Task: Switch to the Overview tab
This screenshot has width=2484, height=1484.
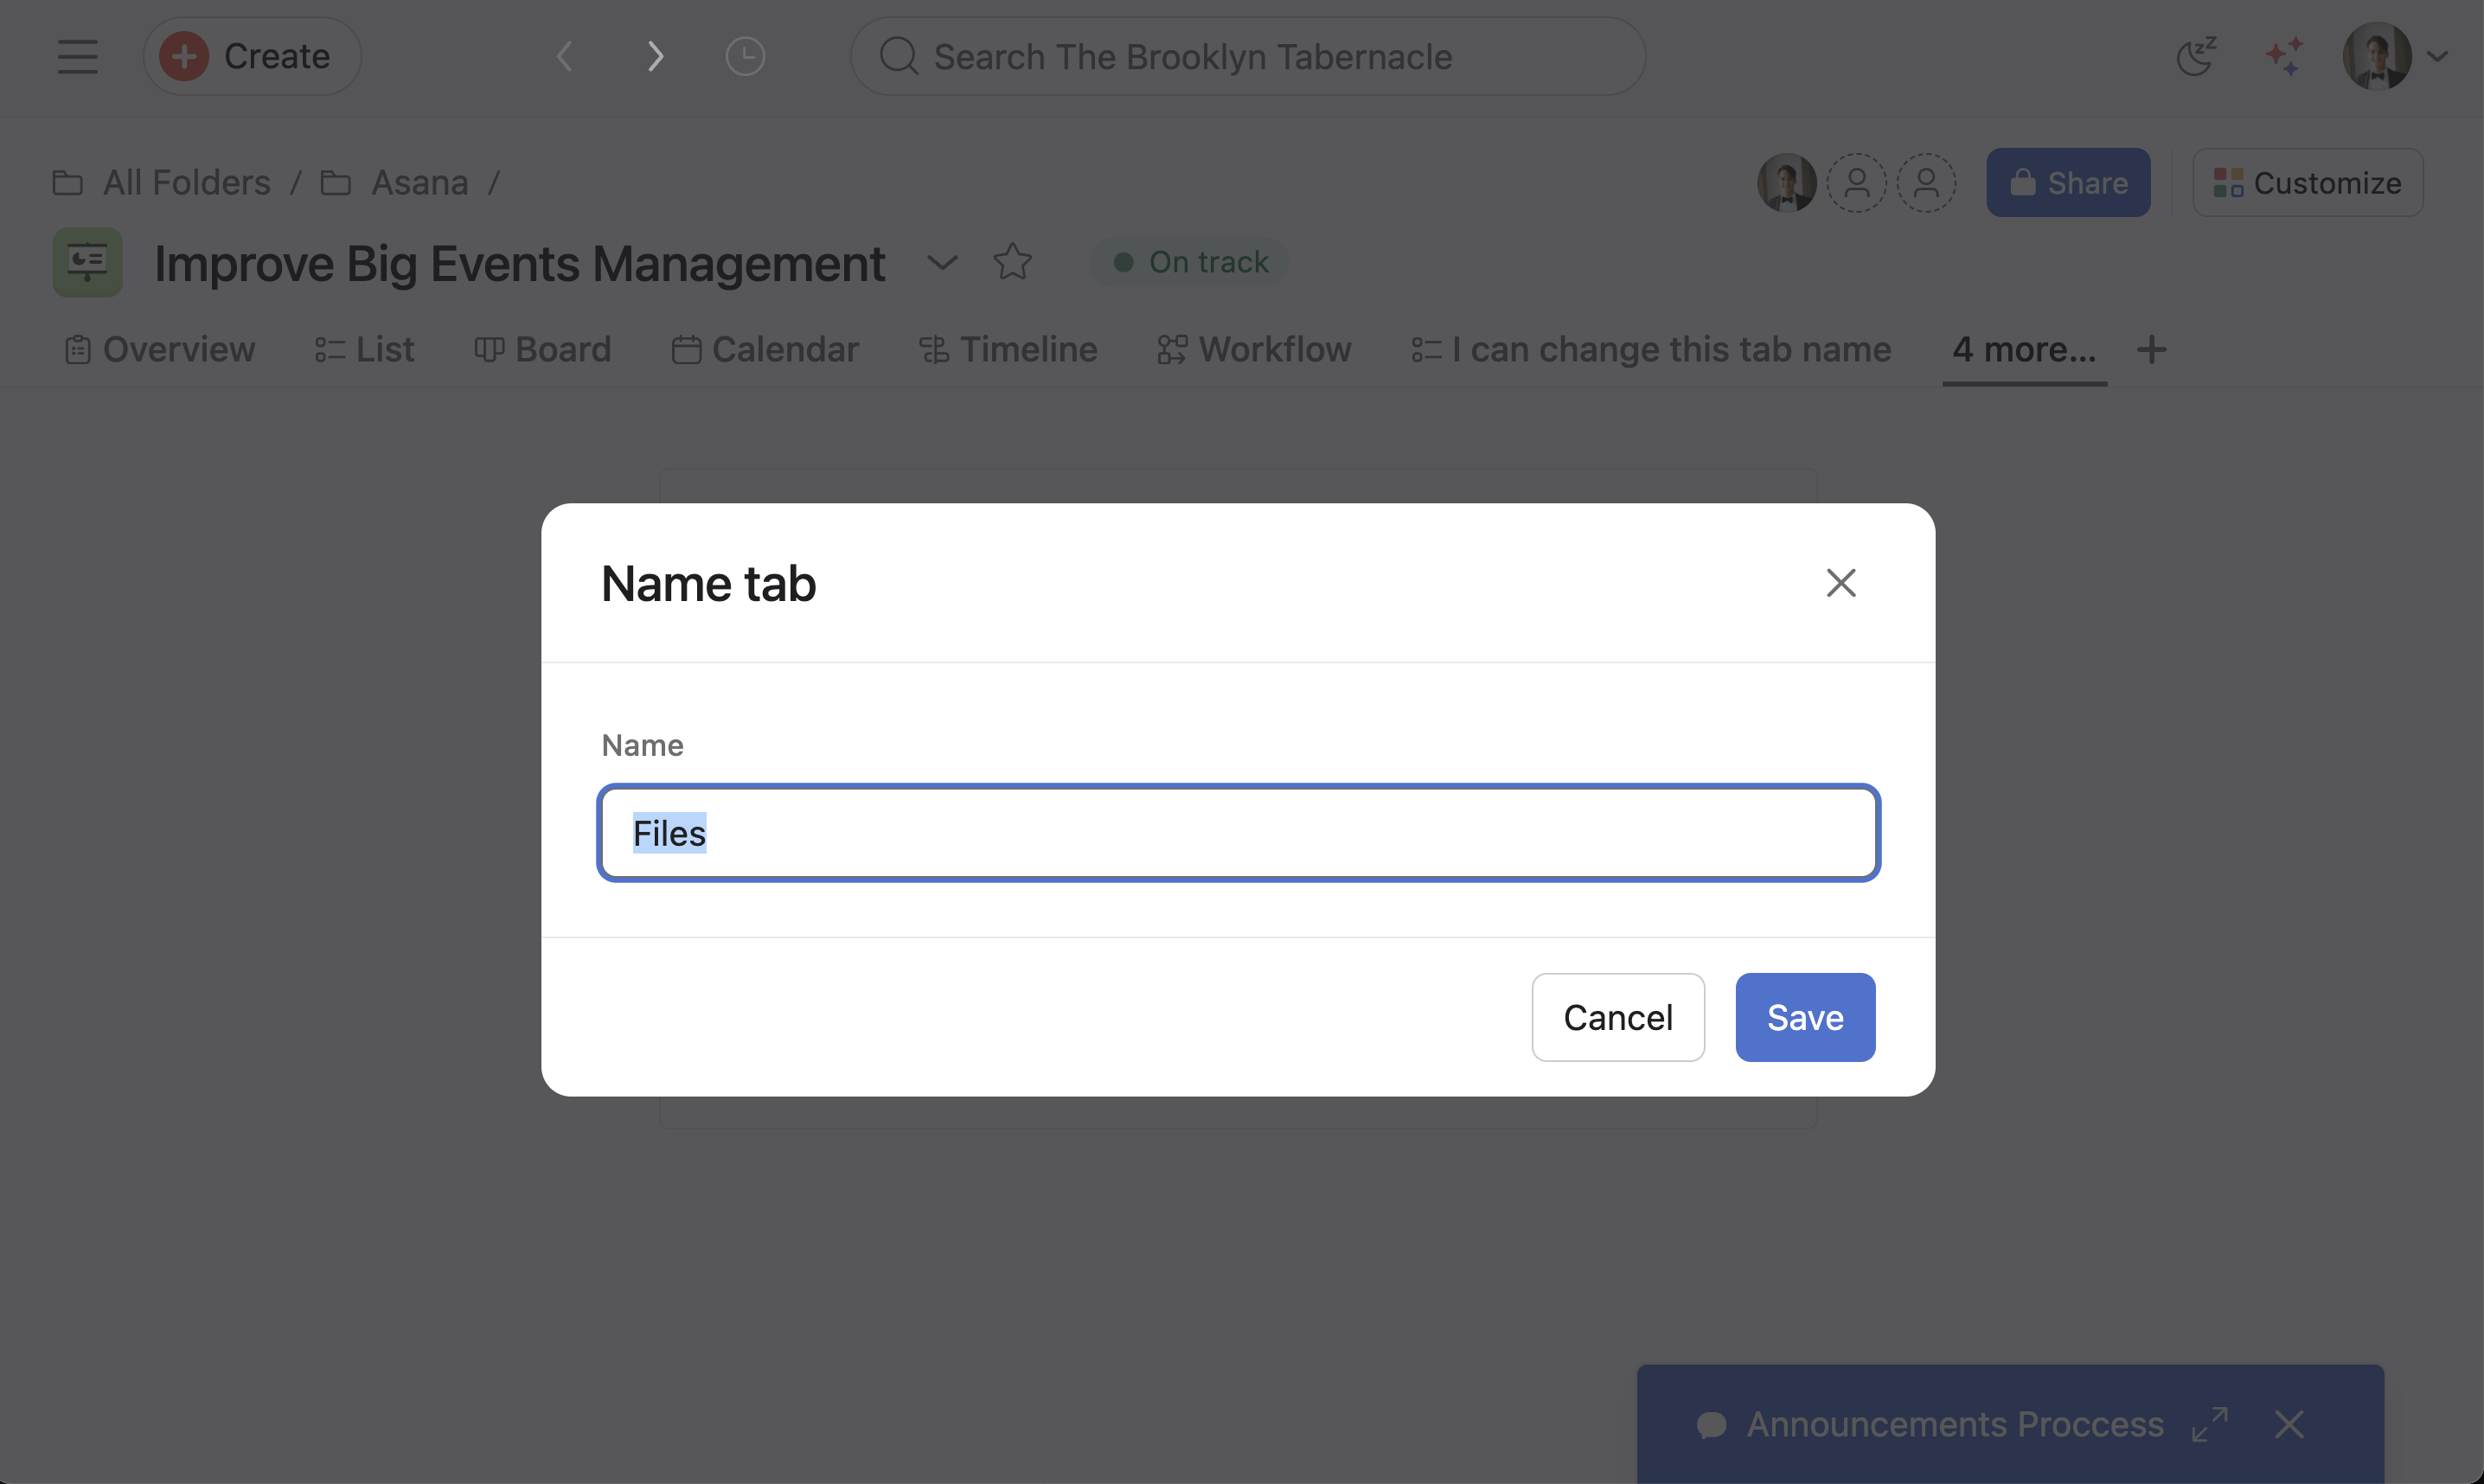Action: 160,350
